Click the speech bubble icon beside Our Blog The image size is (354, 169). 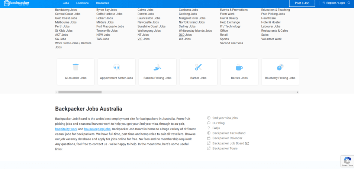(209, 123)
